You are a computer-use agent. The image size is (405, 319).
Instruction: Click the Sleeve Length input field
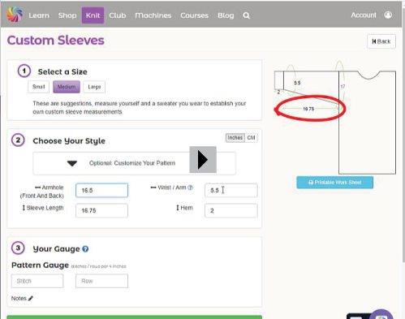click(101, 210)
